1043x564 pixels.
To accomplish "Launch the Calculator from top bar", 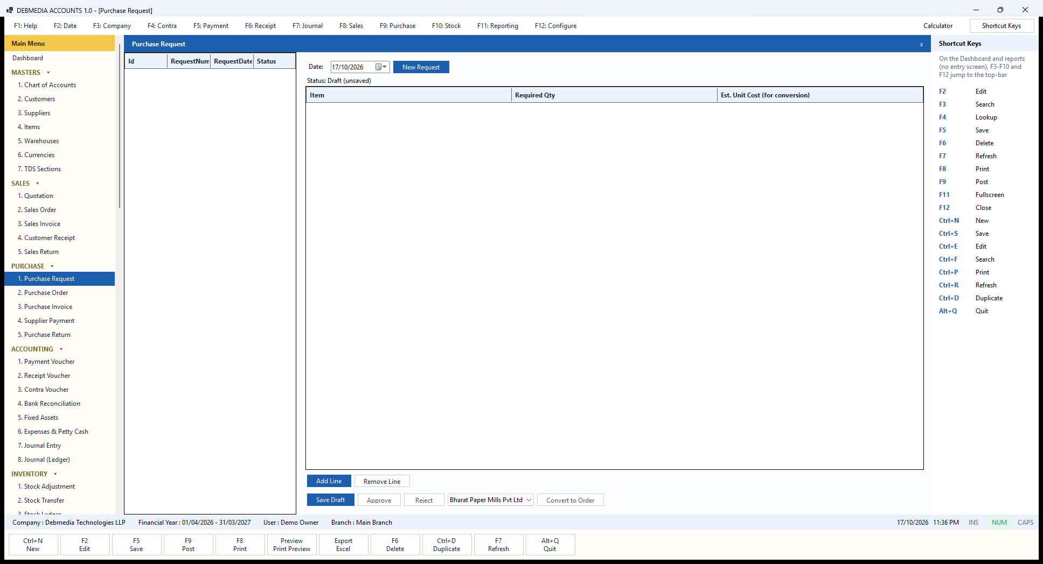I will (x=938, y=26).
